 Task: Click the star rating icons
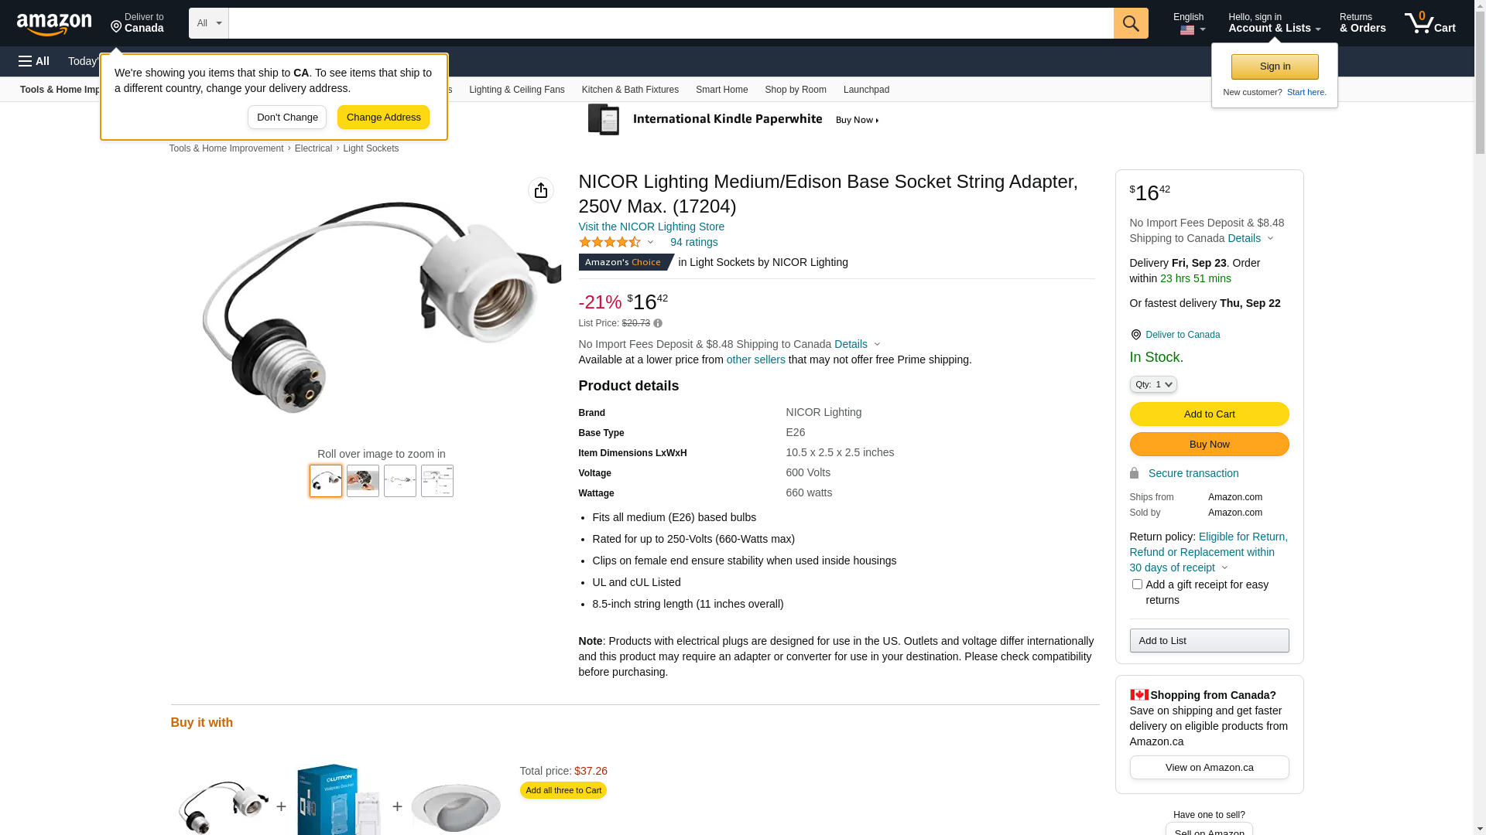(610, 243)
